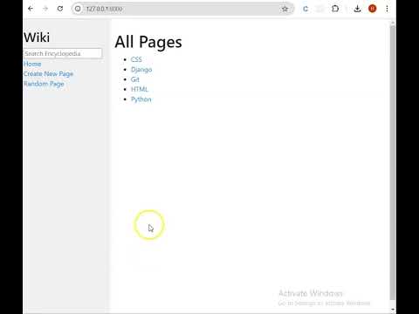Open the CSS entry
The image size is (419, 314).
tap(136, 59)
